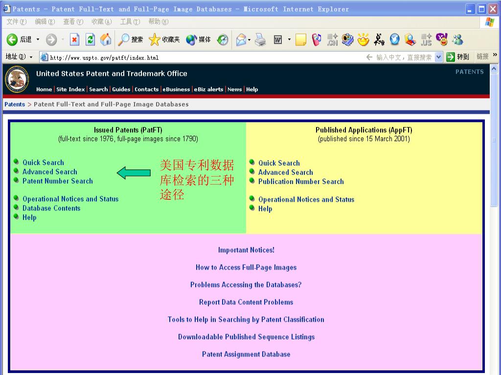Image resolution: width=501 pixels, height=375 pixels.
Task: Click eBusiness in USPTO navigation bar
Action: 176,89
